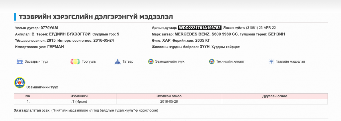This screenshot has width=341, height=121.
Task: Click the start date cell 2016-05-26
Action: [169, 101]
